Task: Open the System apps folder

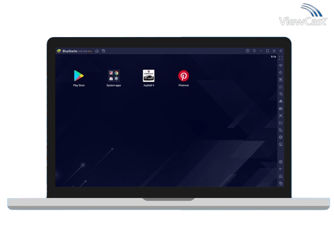Action: pyautogui.click(x=114, y=76)
